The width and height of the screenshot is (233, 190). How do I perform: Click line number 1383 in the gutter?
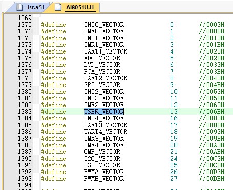pyautogui.click(x=25, y=112)
